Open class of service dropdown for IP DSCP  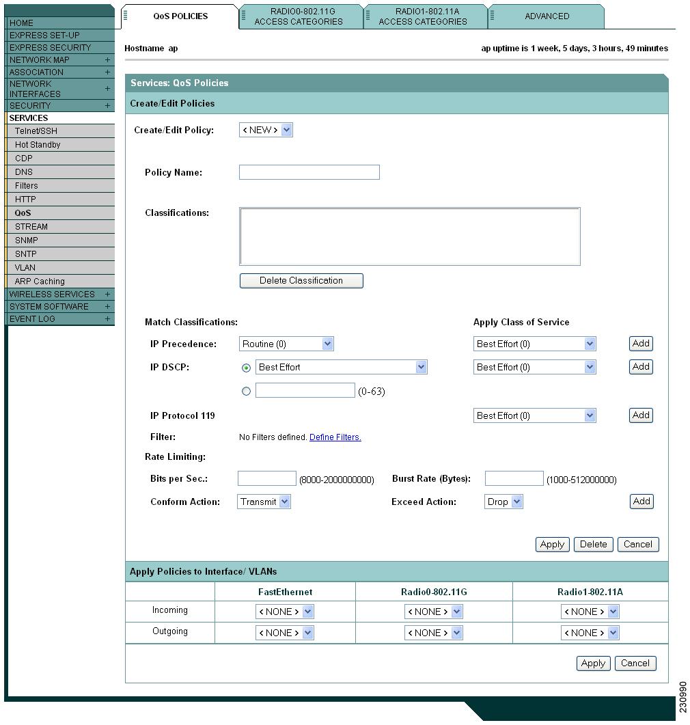click(x=534, y=367)
